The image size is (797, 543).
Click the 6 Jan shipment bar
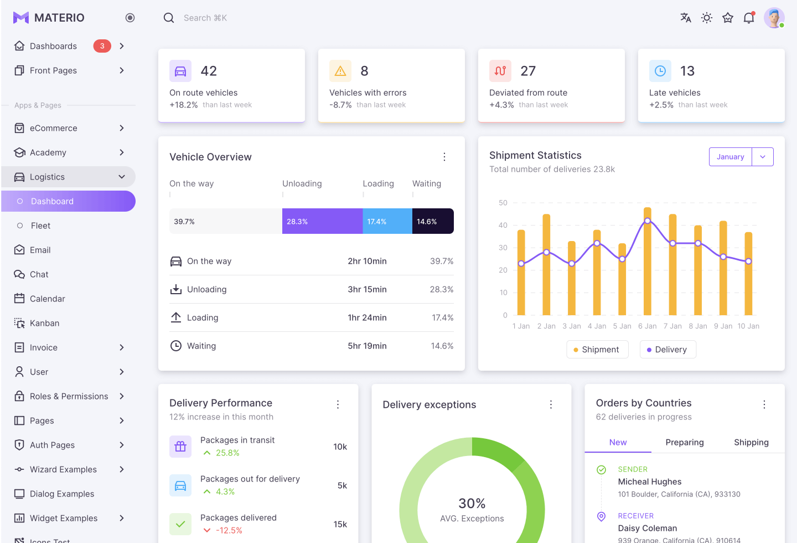point(648,262)
